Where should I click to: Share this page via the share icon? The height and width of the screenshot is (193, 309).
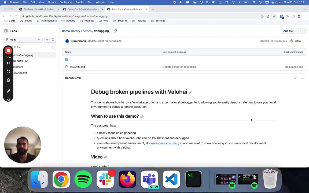click(x=268, y=16)
